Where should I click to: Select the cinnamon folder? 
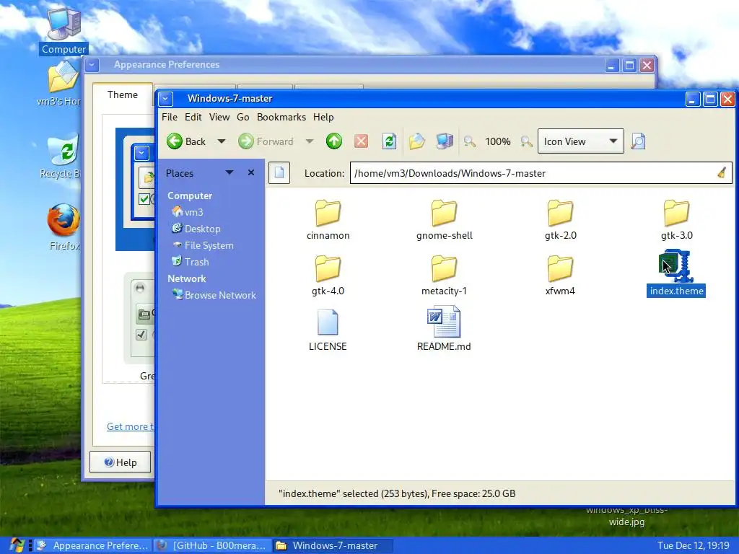[x=328, y=220]
